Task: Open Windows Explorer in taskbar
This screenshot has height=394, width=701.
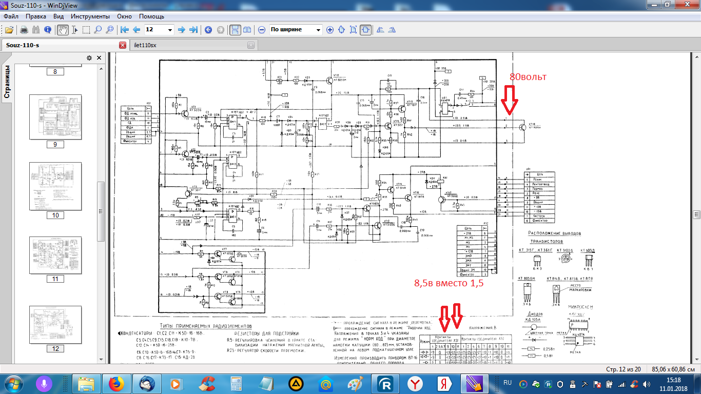Action: [x=87, y=384]
